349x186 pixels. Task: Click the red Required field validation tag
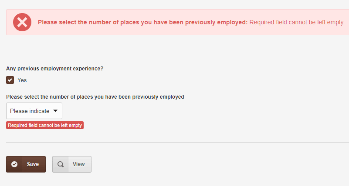click(x=45, y=125)
